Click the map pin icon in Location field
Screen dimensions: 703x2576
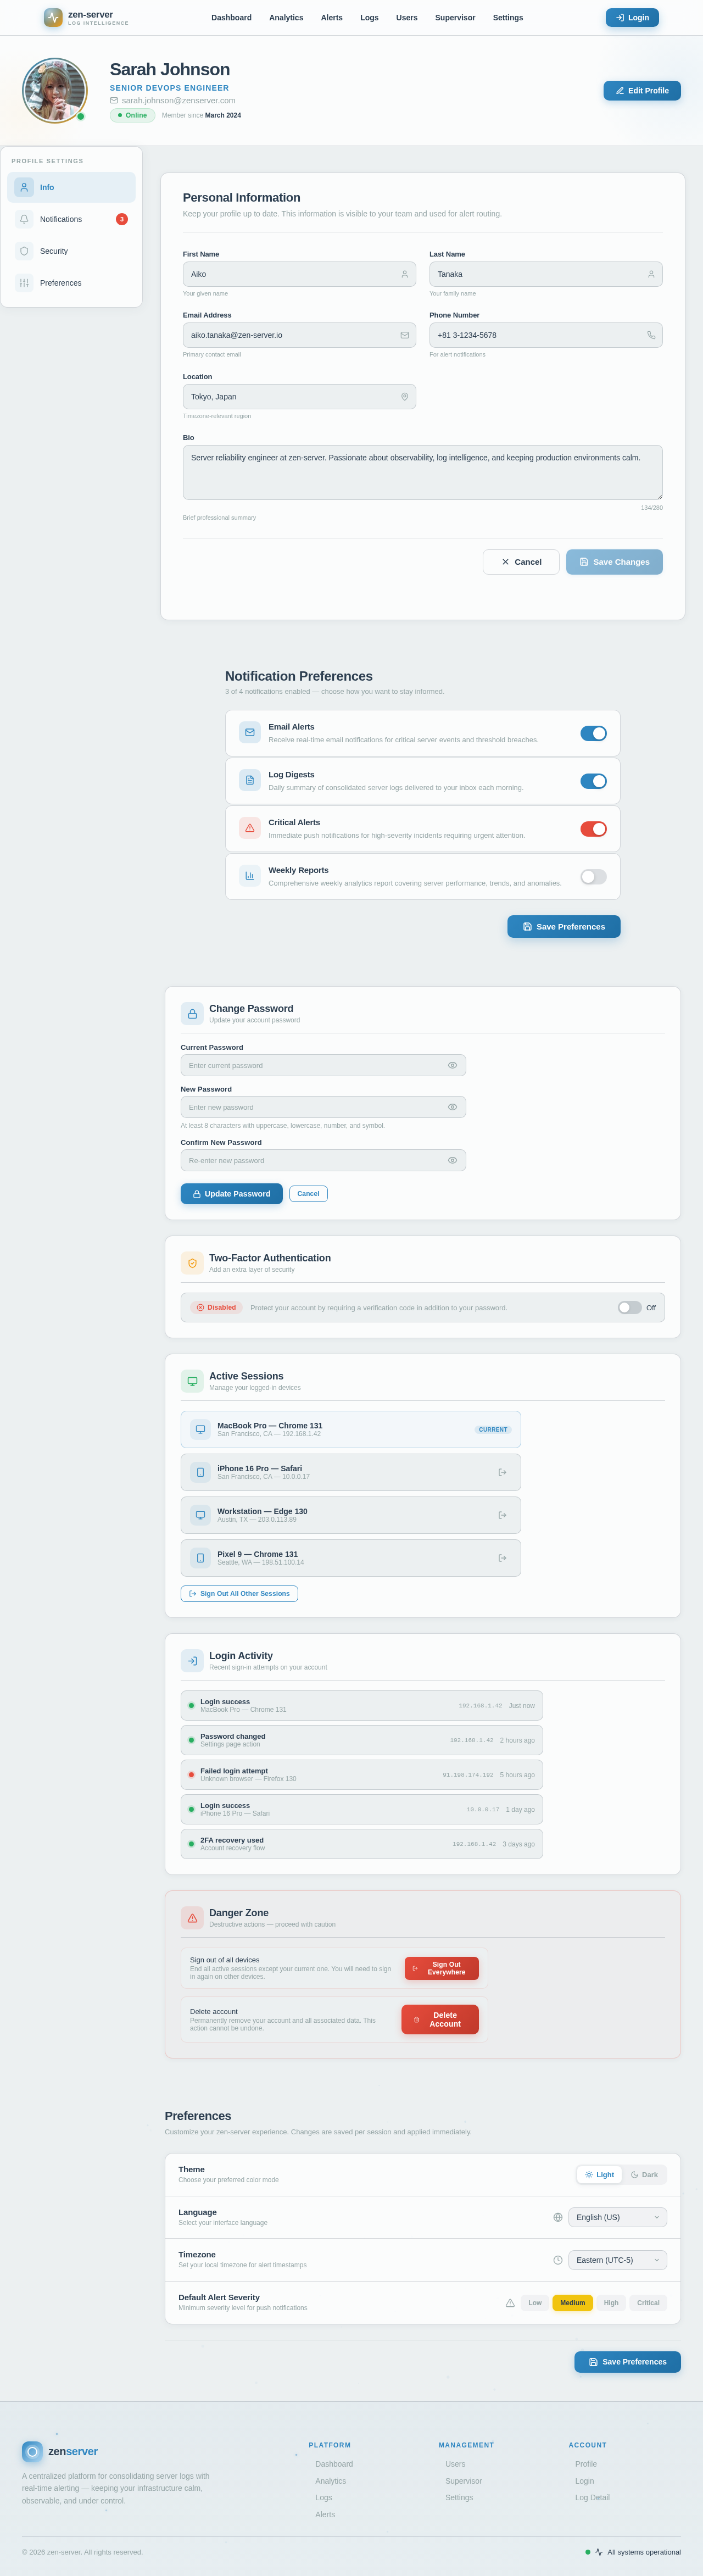(404, 397)
